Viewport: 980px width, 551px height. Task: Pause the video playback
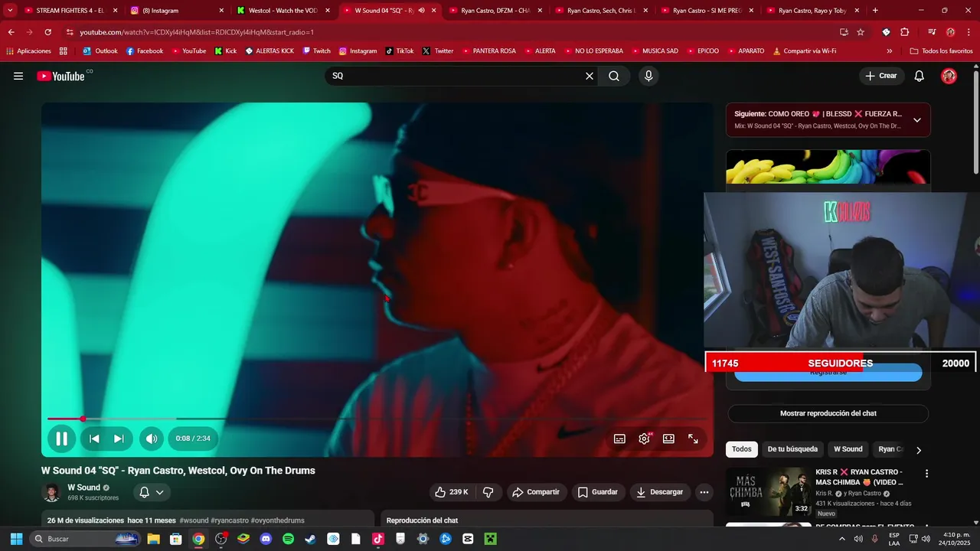pos(61,439)
